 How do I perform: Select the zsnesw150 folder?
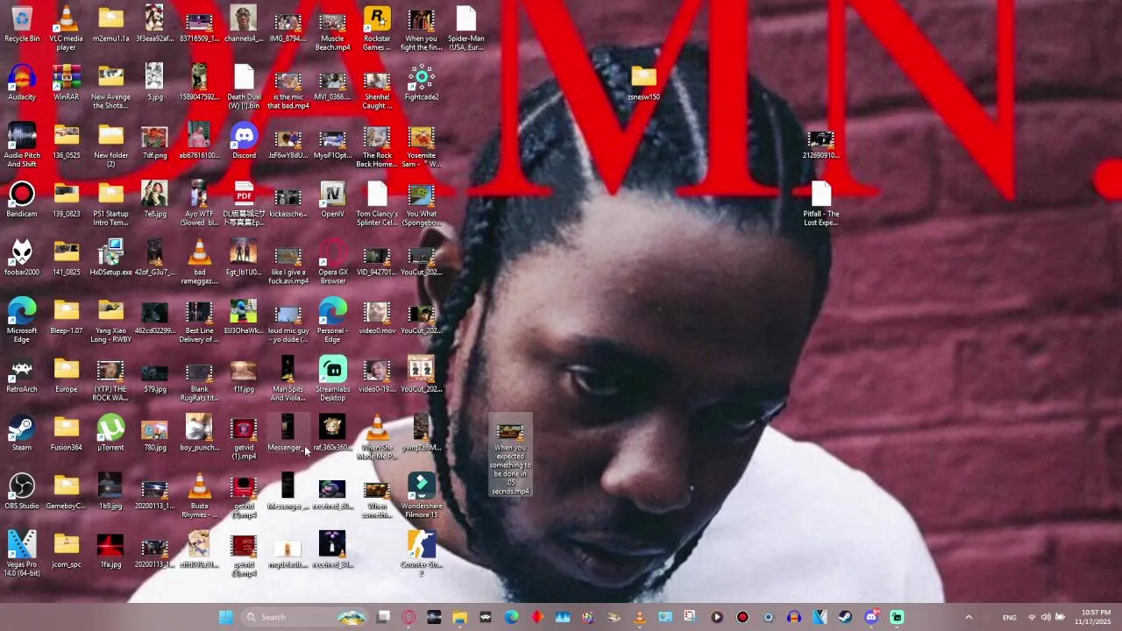tap(643, 83)
